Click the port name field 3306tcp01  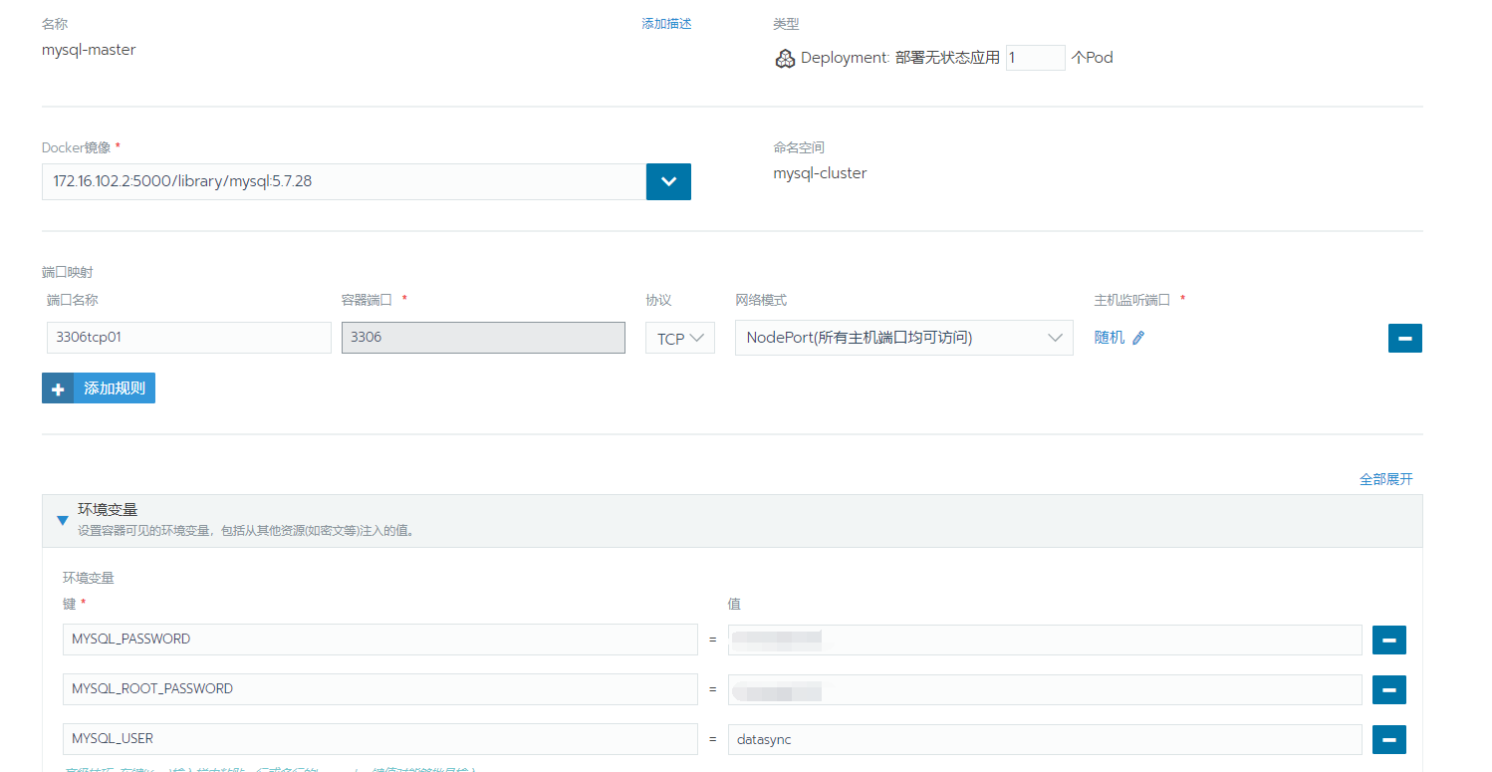pyautogui.click(x=189, y=337)
